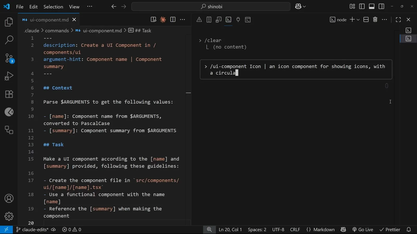Screen dimensions: 417x234
Task: Synchronize changes cloud icon
Action: [x=53, y=230]
